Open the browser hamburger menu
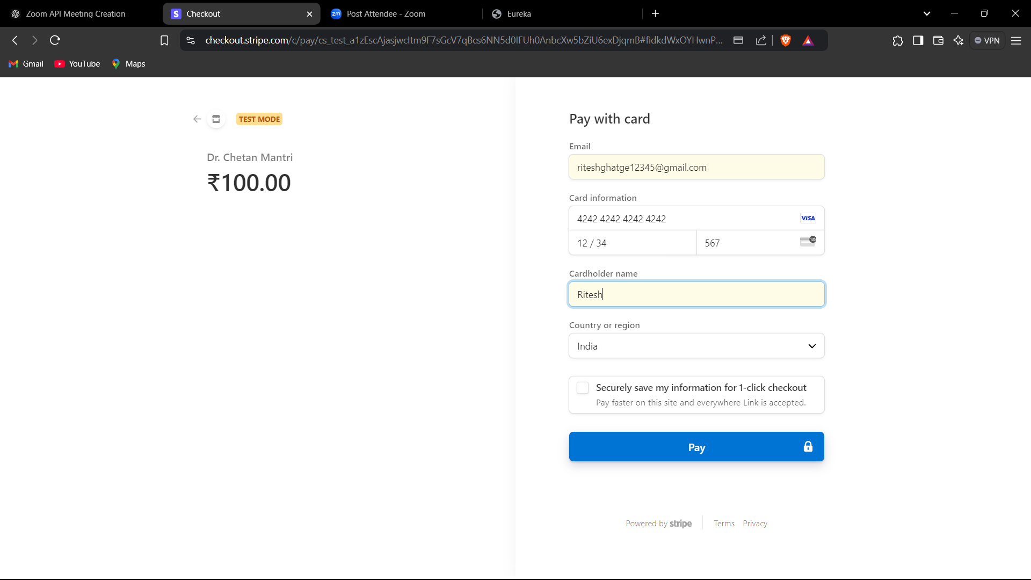Viewport: 1031px width, 580px height. point(1016,40)
